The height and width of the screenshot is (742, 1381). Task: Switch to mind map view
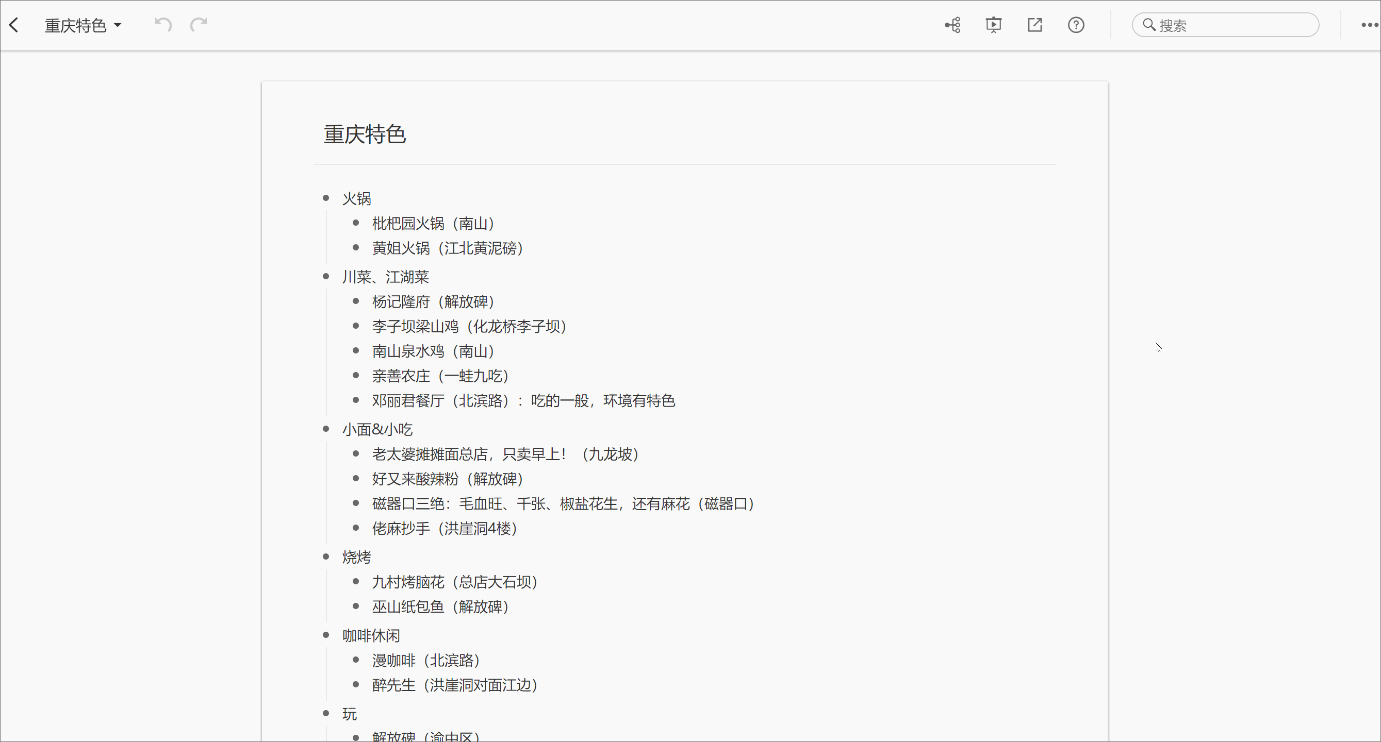pyautogui.click(x=952, y=25)
